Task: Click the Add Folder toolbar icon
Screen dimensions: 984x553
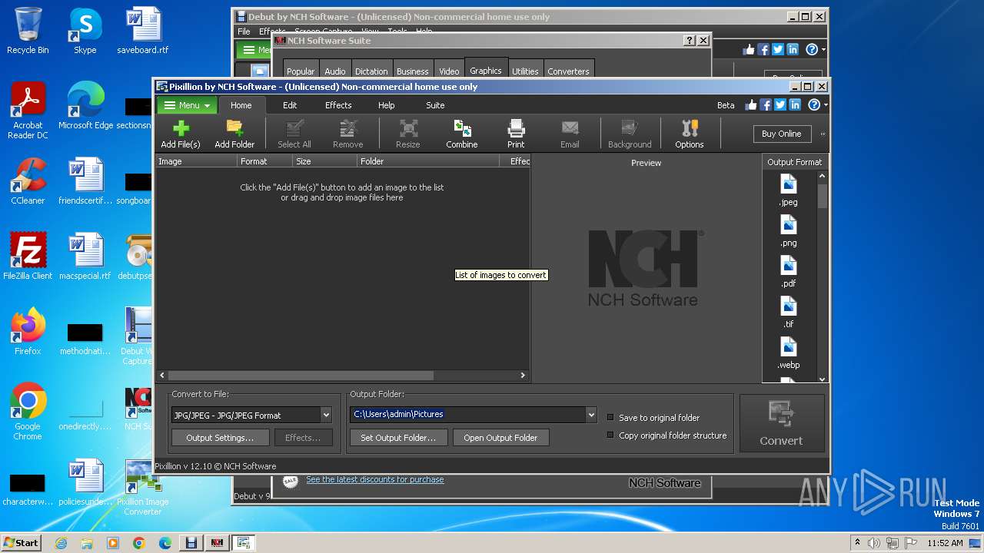Action: 234,134
